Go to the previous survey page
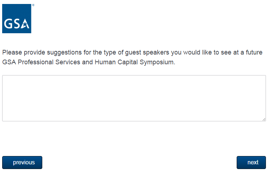 (22, 163)
